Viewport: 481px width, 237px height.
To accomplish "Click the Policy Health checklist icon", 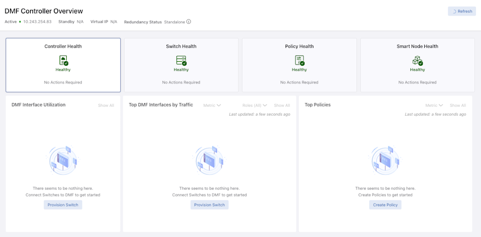I will [x=300, y=61].
